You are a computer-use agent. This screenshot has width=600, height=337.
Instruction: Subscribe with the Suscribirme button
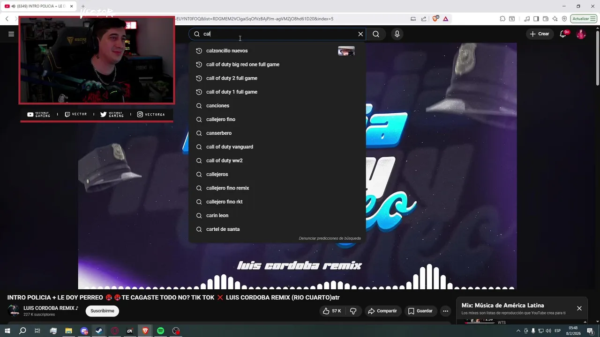tap(102, 311)
